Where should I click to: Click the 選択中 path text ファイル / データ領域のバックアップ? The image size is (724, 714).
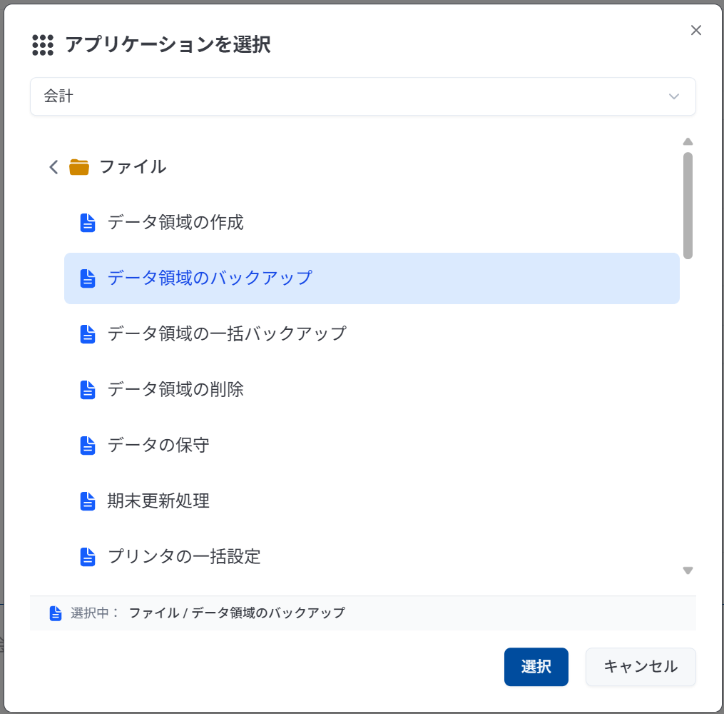point(237,613)
